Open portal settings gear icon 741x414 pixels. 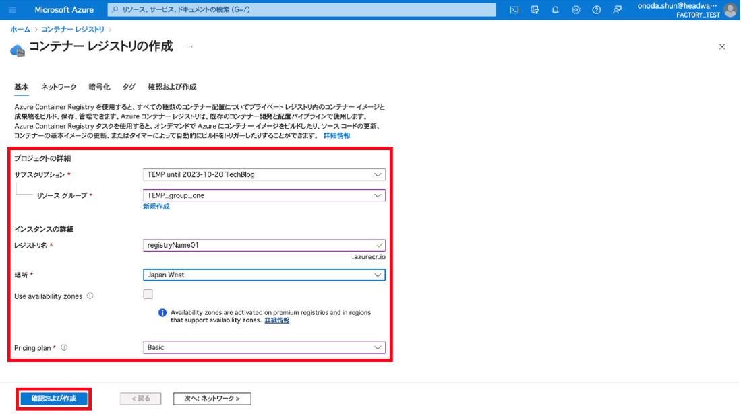click(576, 9)
